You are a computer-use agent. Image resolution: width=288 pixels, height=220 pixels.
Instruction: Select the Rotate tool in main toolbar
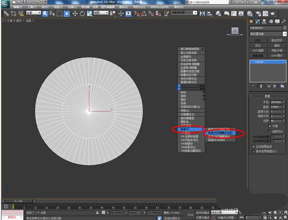82,14
